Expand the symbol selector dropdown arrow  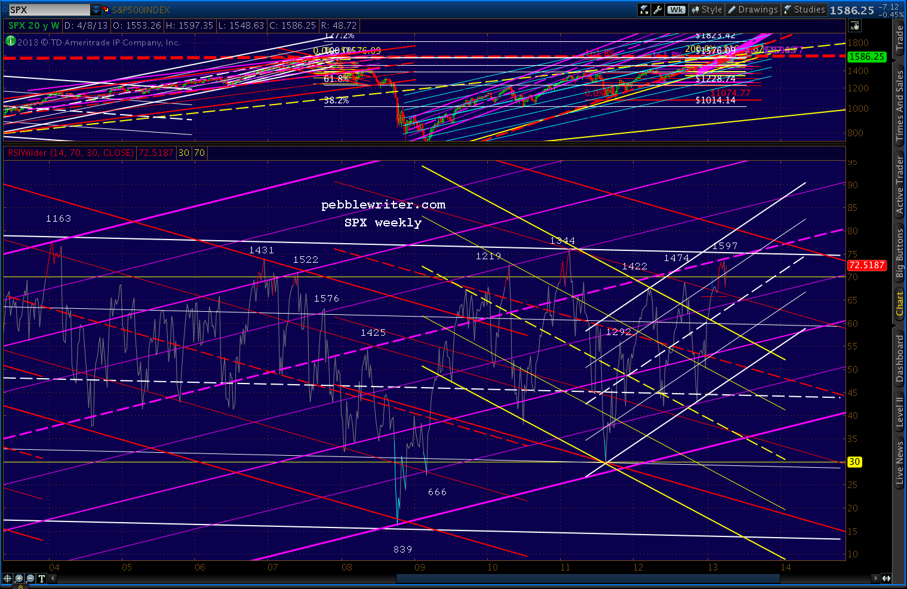pyautogui.click(x=96, y=10)
